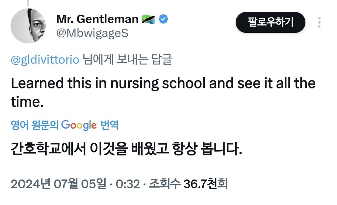337x205 pixels.
Task: Open the three-dot more options menu
Action: [x=319, y=22]
